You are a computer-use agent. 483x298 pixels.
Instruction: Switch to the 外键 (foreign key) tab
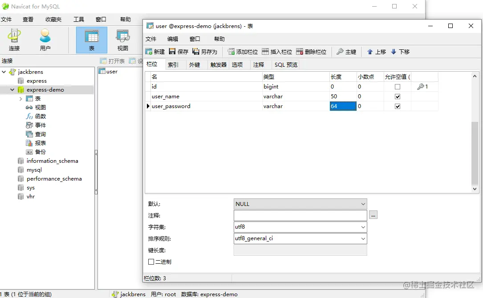point(195,64)
